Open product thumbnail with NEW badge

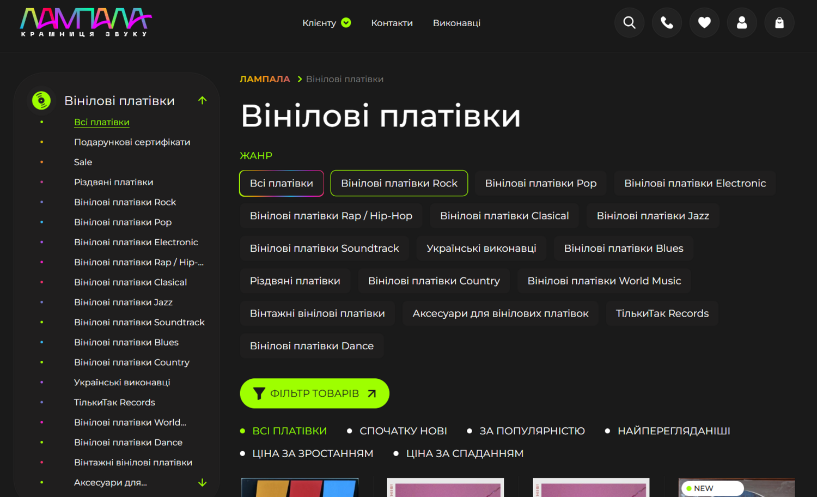point(736,488)
